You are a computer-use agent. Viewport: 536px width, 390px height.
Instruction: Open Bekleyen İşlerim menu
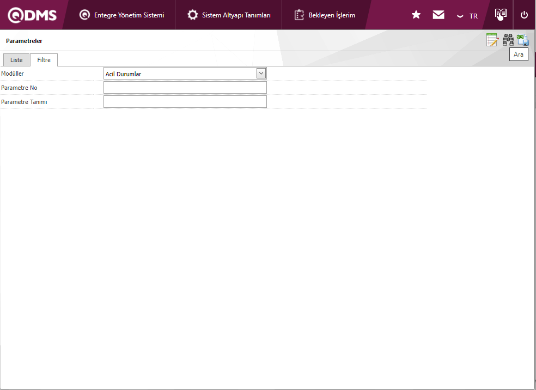pyautogui.click(x=325, y=15)
